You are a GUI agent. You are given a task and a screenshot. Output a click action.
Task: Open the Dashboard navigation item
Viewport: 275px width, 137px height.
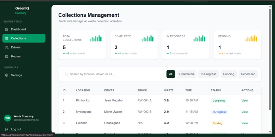click(24, 29)
